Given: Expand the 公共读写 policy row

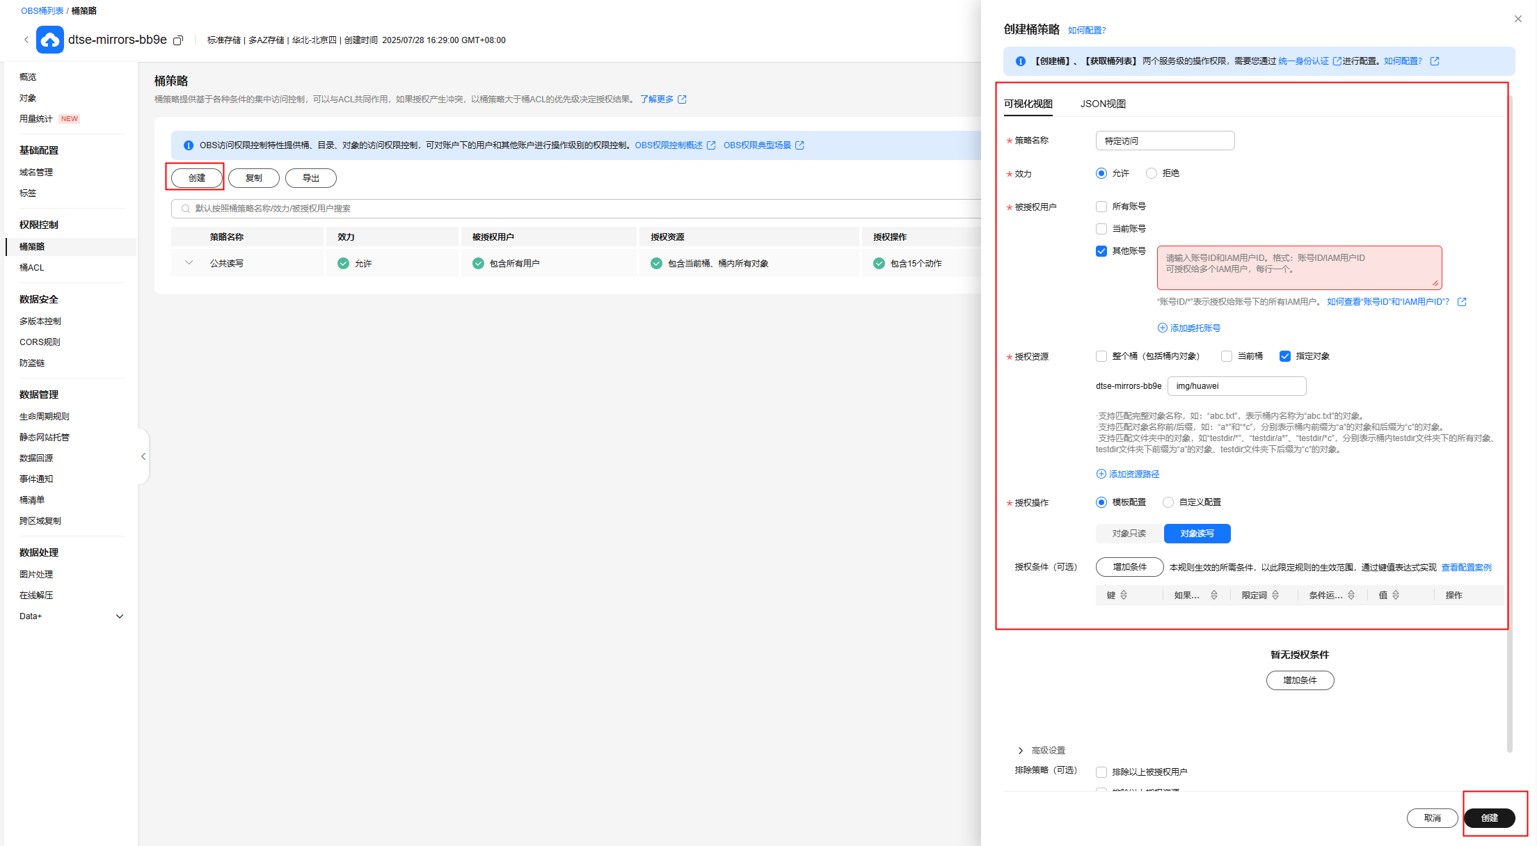Looking at the screenshot, I should pos(189,263).
